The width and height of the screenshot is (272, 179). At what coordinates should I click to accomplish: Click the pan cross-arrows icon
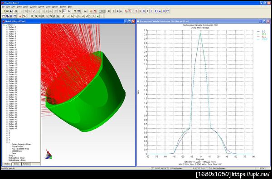[63, 16]
